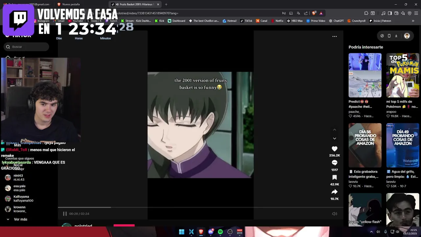This screenshot has height=237, width=421.
Task: Open Spotify from the taskbar
Action: coord(220,232)
